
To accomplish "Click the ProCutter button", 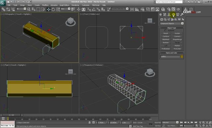I will [x=177, y=49].
